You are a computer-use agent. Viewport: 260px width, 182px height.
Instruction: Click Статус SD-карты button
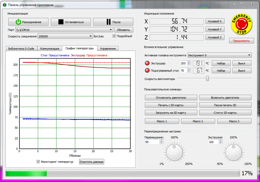(x=225, y=113)
